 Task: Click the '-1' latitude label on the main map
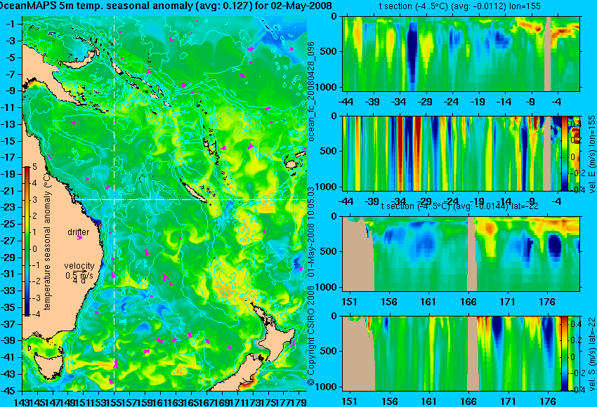pyautogui.click(x=12, y=24)
